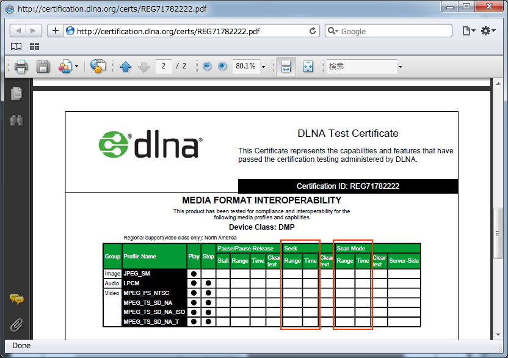
Task: Select the JPEG_SM profile name cell
Action: click(x=154, y=274)
